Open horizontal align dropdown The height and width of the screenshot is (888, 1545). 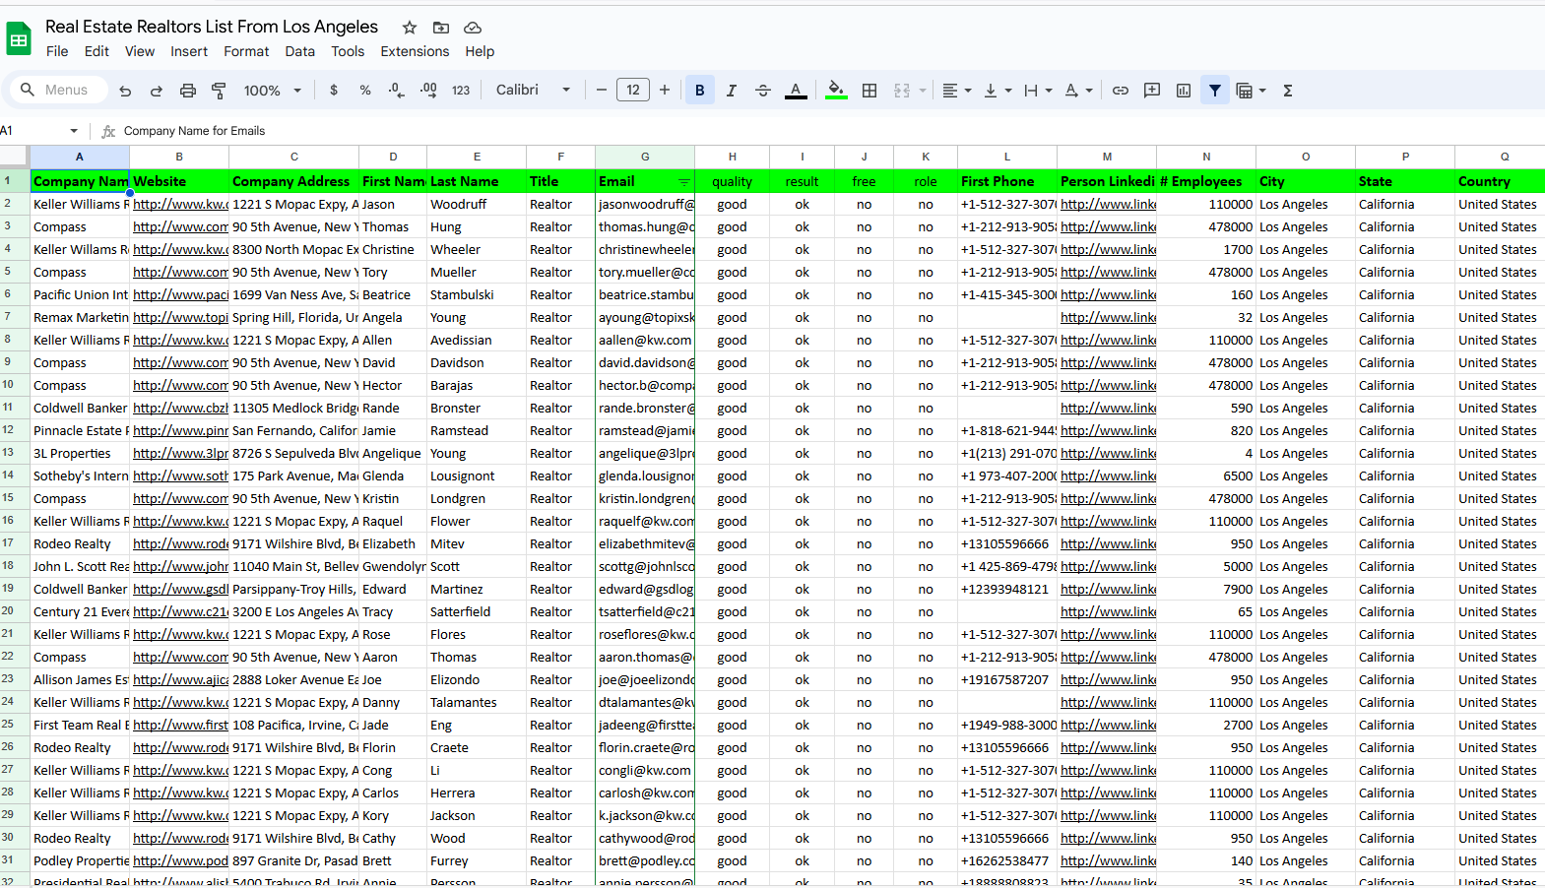tap(956, 91)
